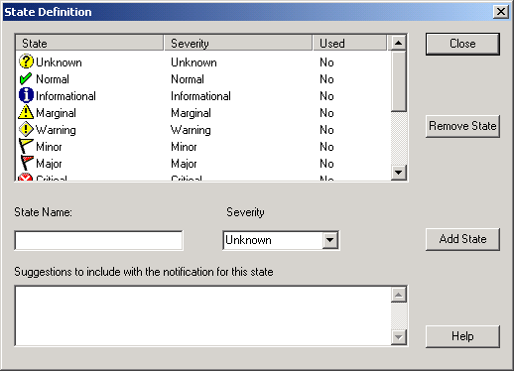The height and width of the screenshot is (371, 514).
Task: Click the Informational severity cell
Action: pos(200,96)
